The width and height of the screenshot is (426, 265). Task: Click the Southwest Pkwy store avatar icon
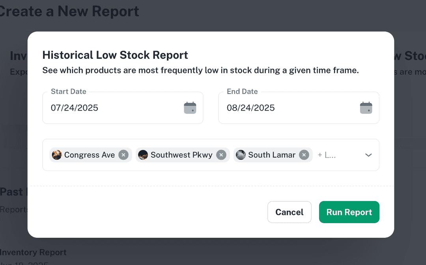click(143, 155)
